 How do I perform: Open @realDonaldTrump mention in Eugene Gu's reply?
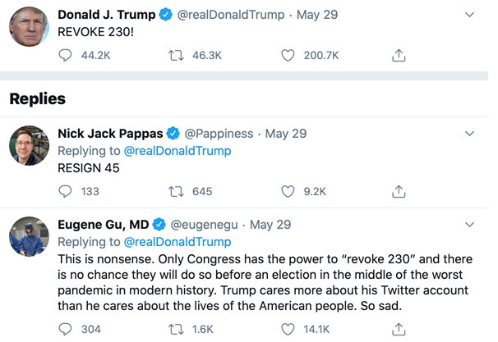[x=177, y=242]
